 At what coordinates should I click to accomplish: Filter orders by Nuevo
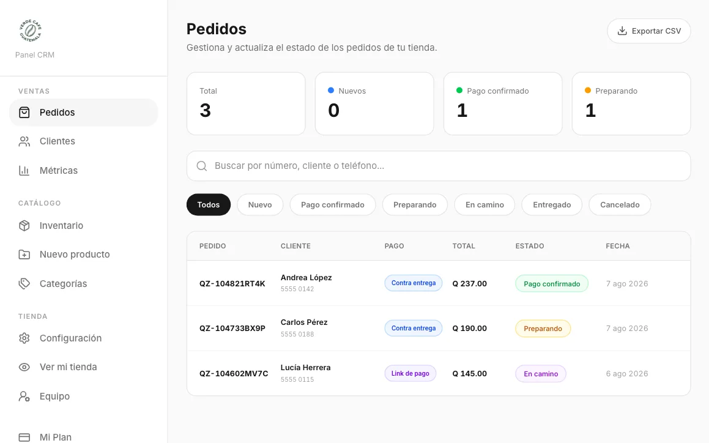tap(260, 204)
